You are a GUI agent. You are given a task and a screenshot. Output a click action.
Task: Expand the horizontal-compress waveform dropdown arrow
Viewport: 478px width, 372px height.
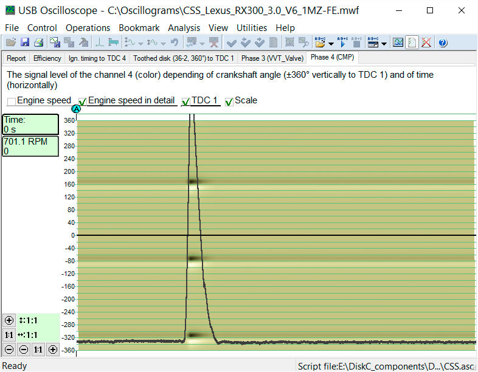click(163, 44)
